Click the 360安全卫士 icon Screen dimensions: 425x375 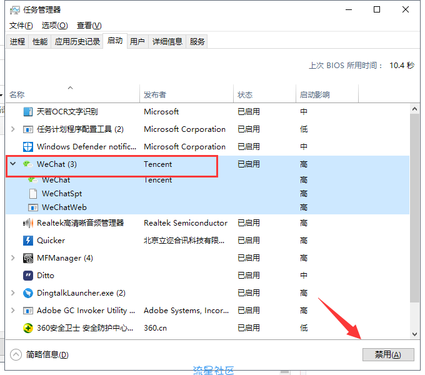(28, 328)
